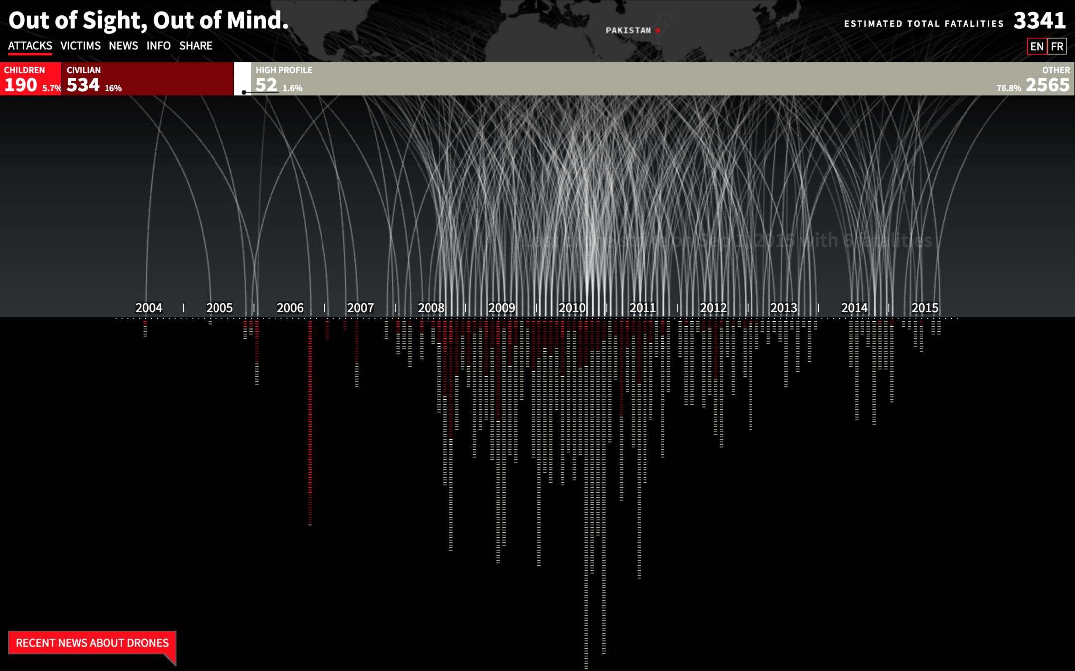Click the red Pakistan map marker
Screen dimensions: 1075x671
click(658, 31)
